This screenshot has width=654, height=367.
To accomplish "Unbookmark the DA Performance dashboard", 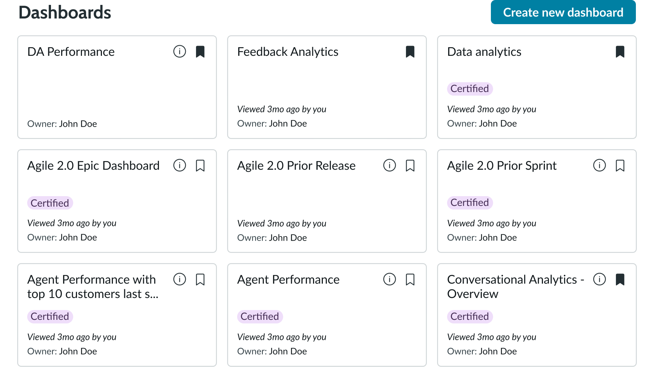I will (x=201, y=52).
